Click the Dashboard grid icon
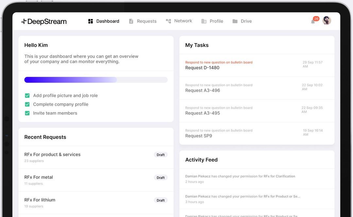This screenshot has height=217, width=353. pyautogui.click(x=91, y=21)
